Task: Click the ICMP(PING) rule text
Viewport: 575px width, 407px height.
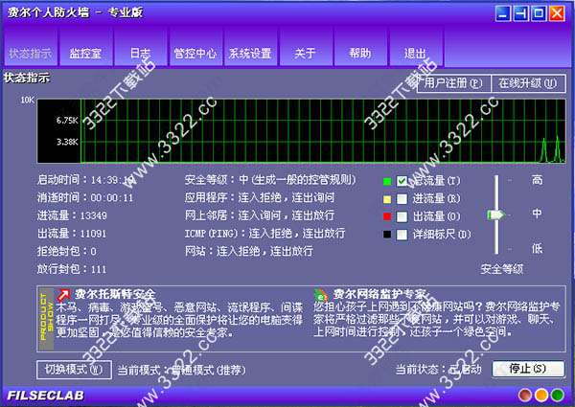Action: [x=264, y=234]
